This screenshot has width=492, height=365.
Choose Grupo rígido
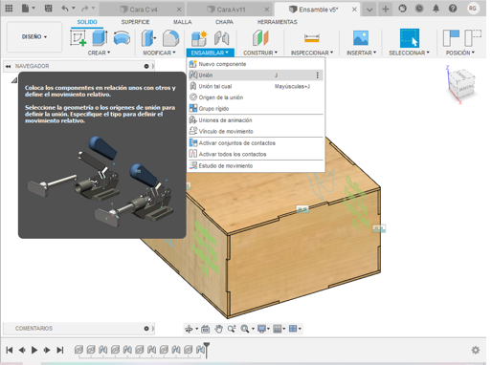point(256,109)
